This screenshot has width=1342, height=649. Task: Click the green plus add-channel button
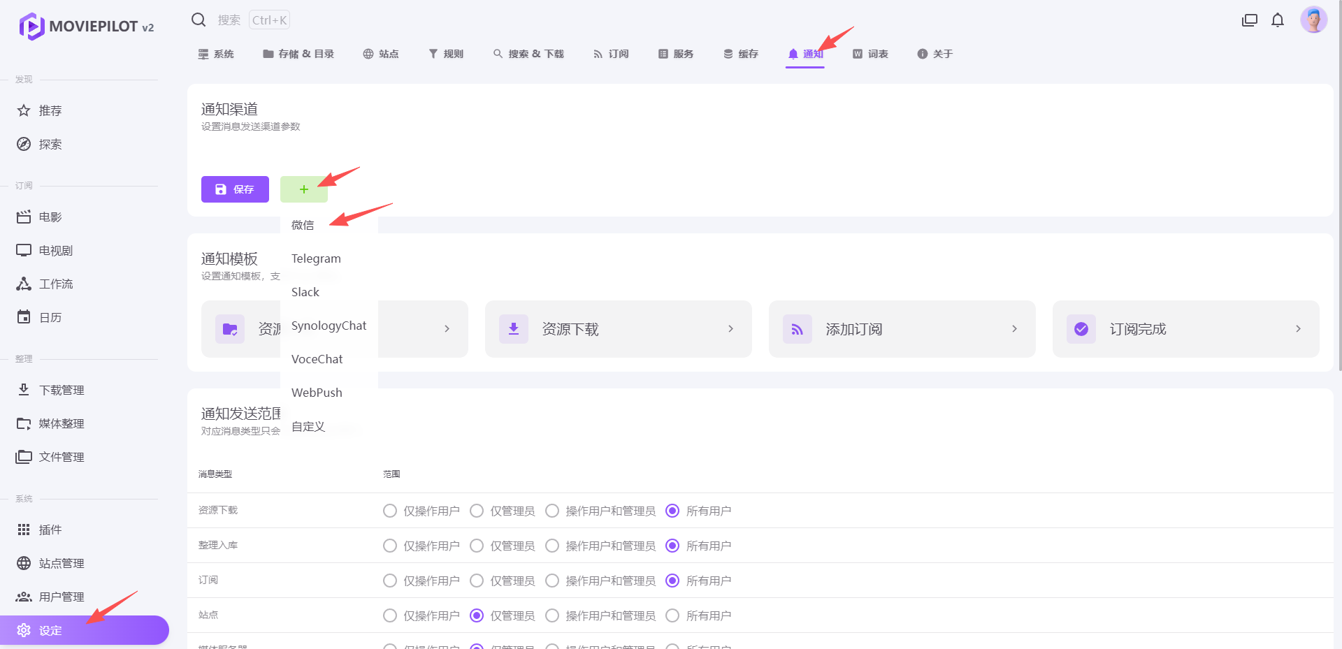point(303,189)
